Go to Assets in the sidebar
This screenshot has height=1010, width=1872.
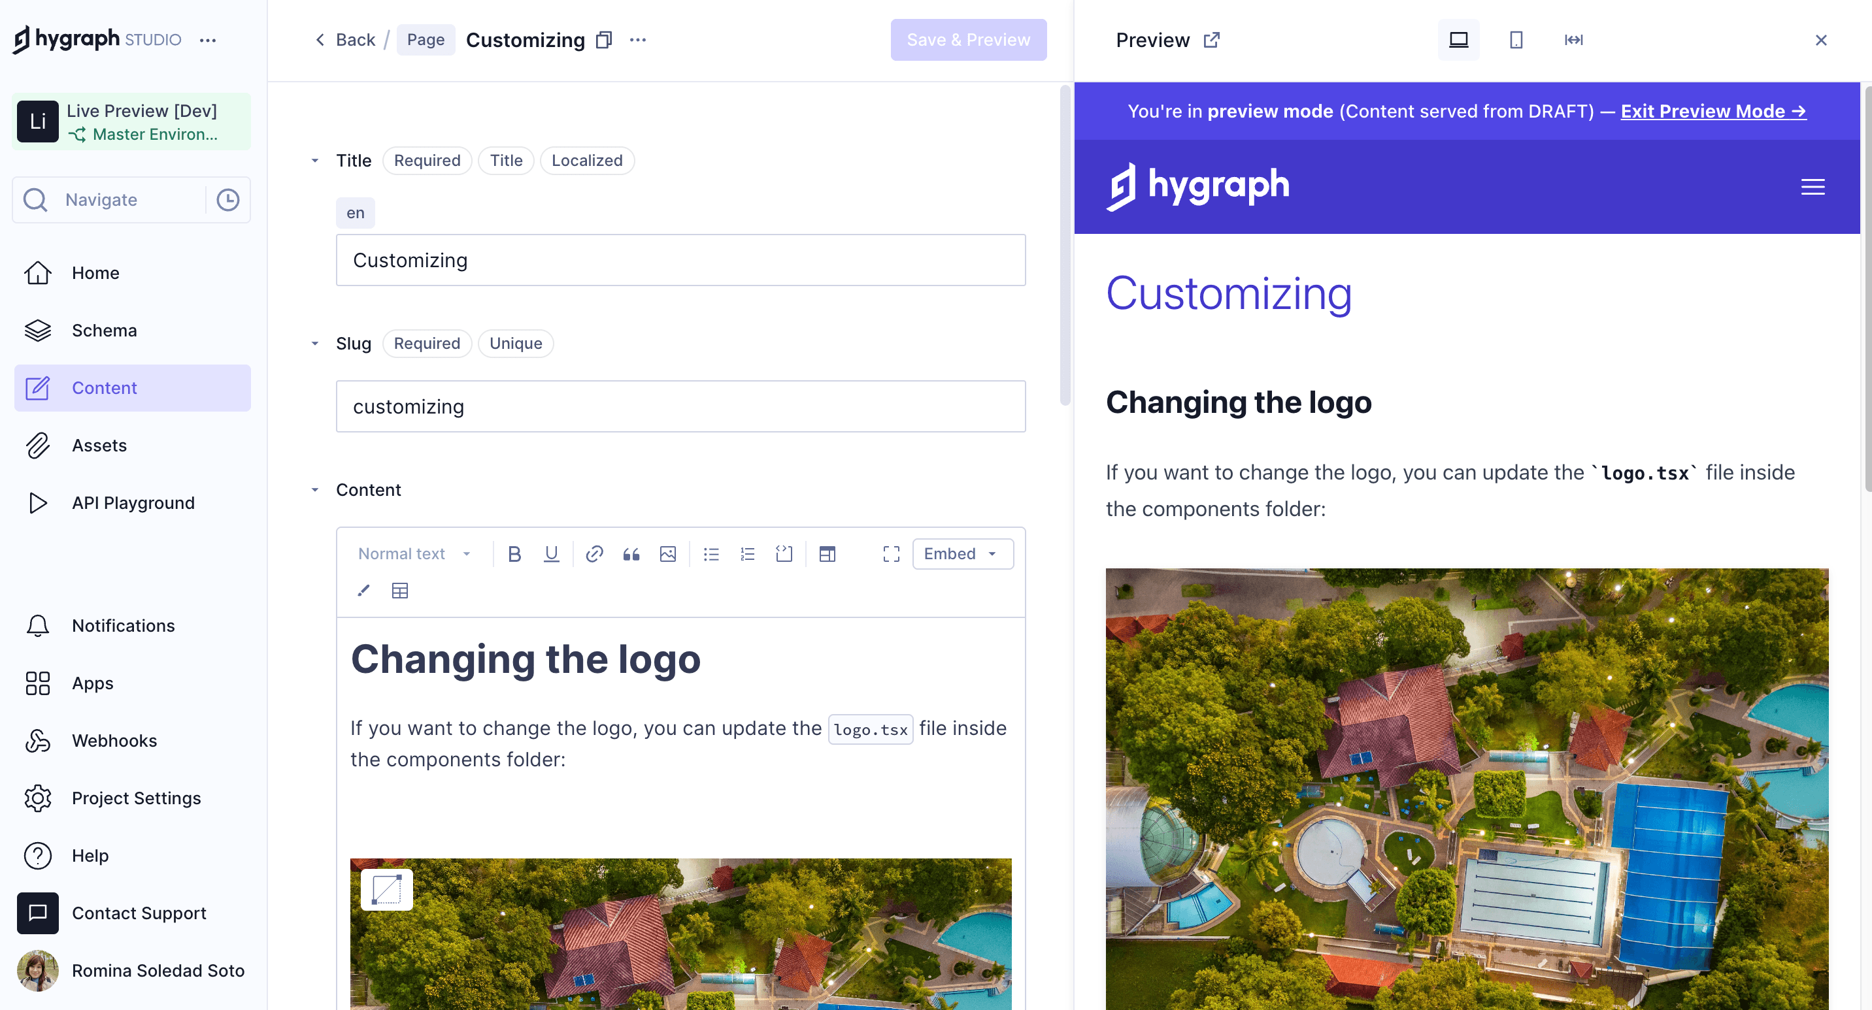click(99, 445)
